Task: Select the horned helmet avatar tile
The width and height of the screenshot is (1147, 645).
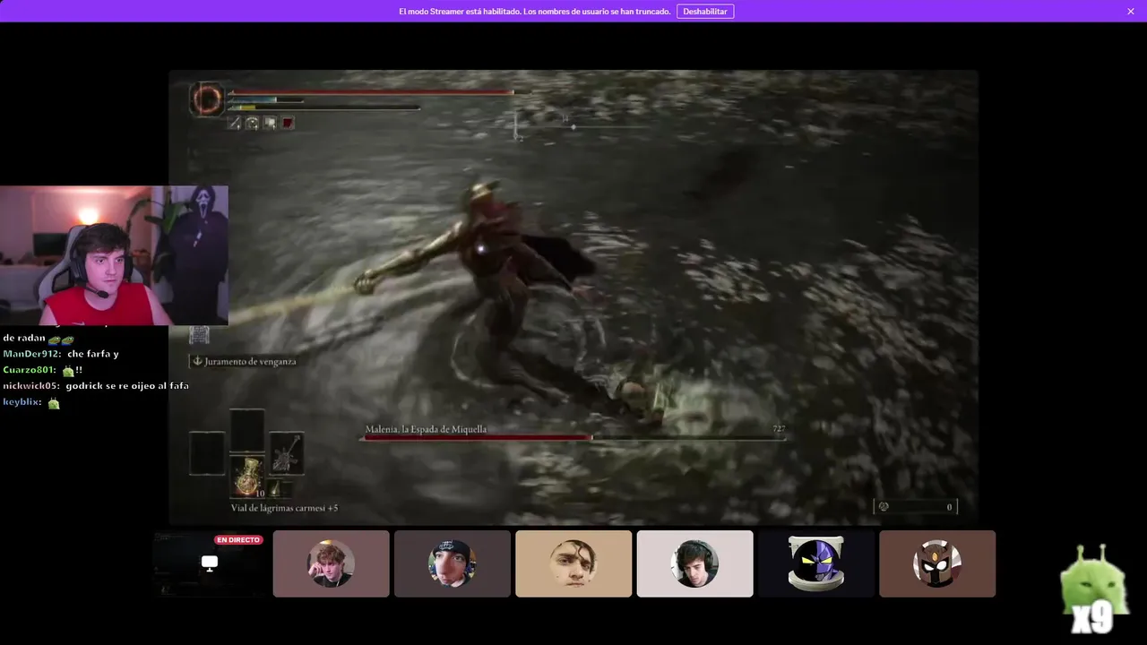Action: point(937,563)
